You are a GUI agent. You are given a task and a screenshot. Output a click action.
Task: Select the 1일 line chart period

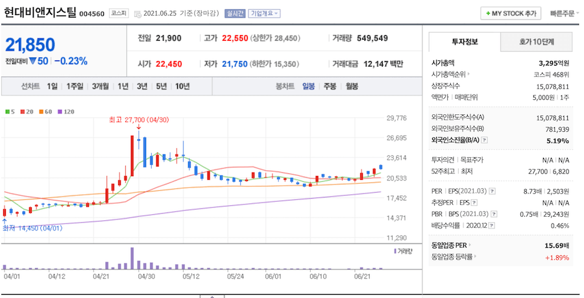[x=52, y=86]
